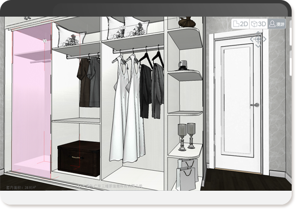Click the right arrow on navigation compass
The width and height of the screenshot is (300, 214).
pyautogui.click(x=264, y=39)
